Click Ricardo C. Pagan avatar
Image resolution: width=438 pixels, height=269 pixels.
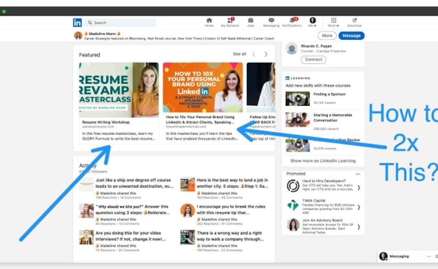coord(292,49)
